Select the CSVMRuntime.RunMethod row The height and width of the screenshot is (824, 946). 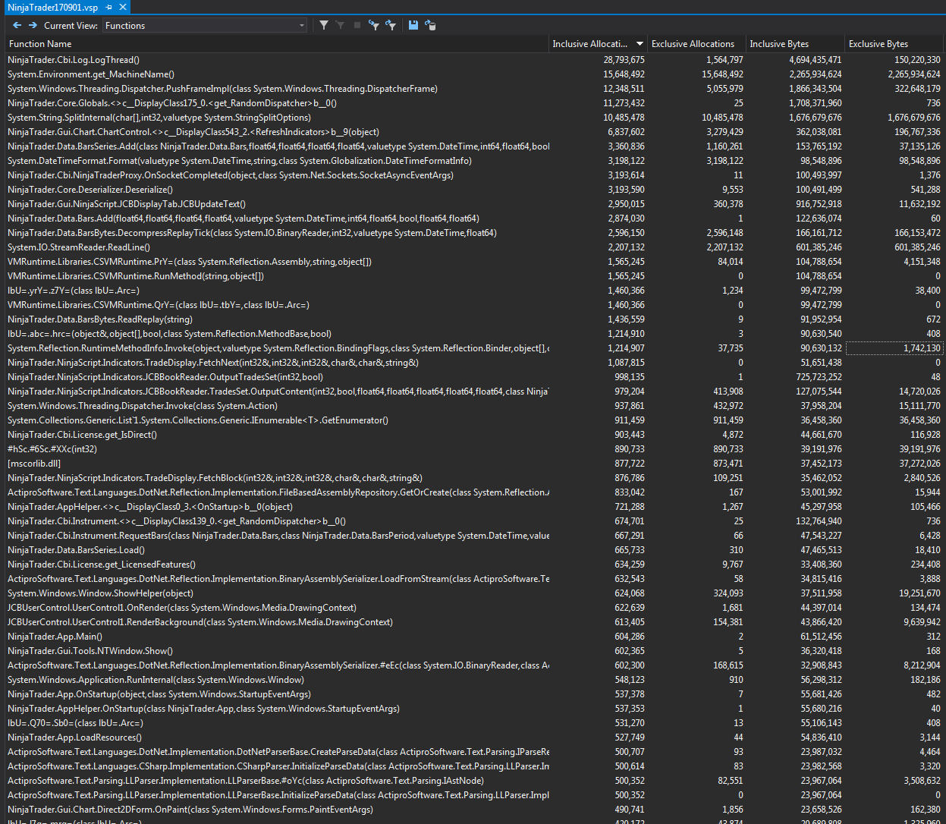click(x=473, y=276)
